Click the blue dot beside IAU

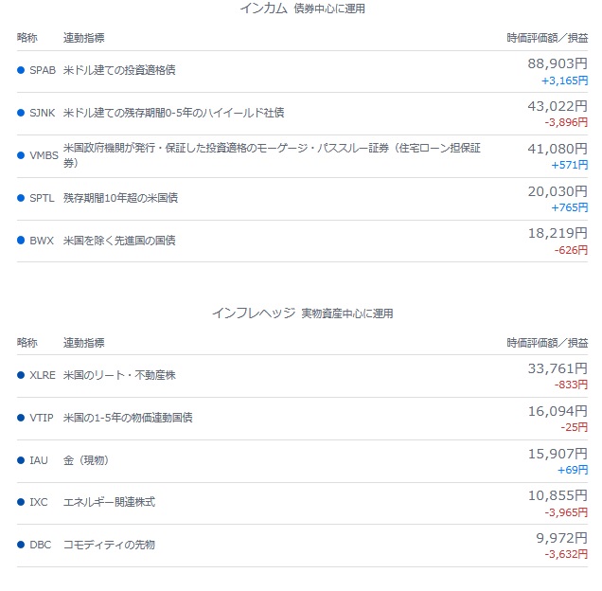coord(21,460)
